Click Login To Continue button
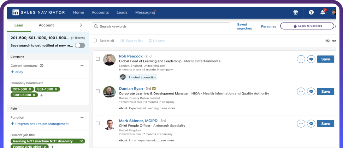This screenshot has height=148, width=343. [307, 26]
